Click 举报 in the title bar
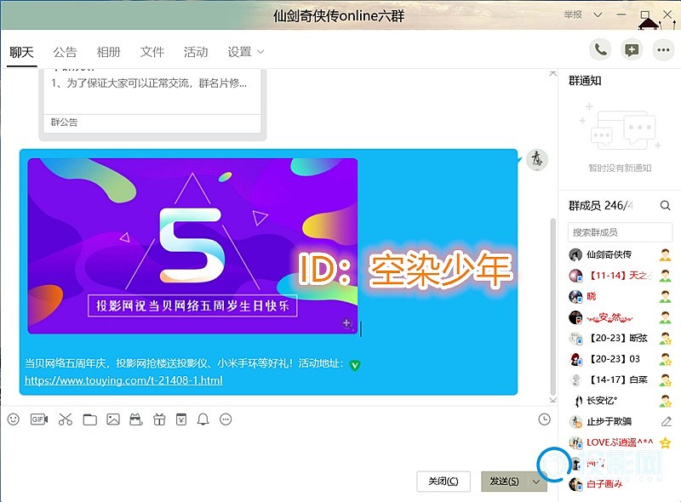This screenshot has height=502, width=681. pyautogui.click(x=573, y=14)
